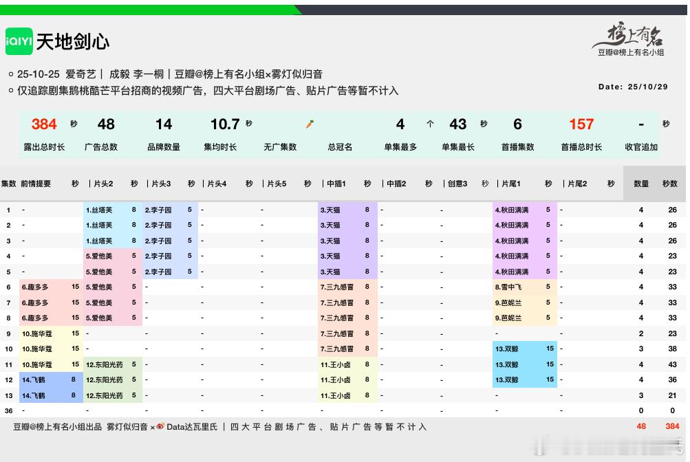Click the 14 above 品牌数量
Viewport: 690px width, 462px height.
pyautogui.click(x=164, y=124)
